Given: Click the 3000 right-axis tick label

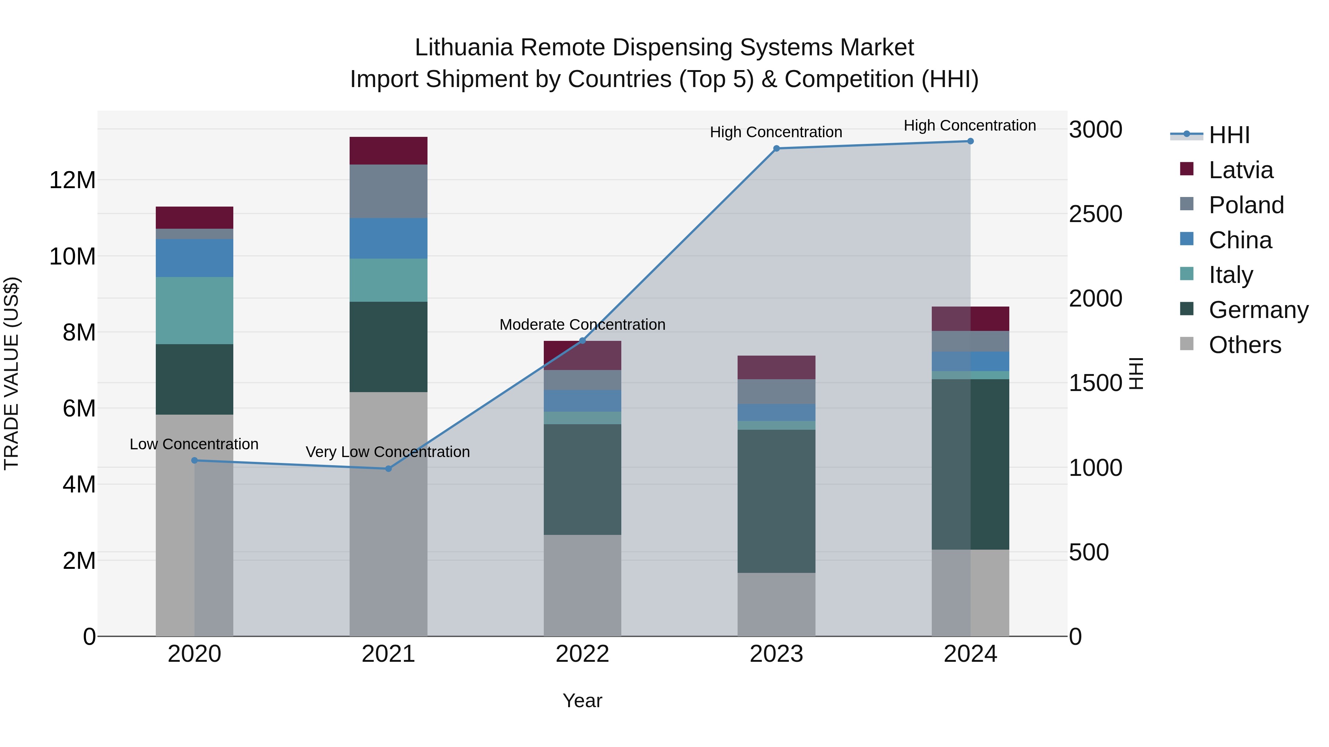Looking at the screenshot, I should tap(1096, 129).
